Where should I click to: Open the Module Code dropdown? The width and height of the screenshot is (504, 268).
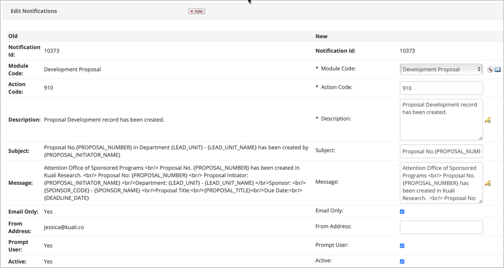(441, 69)
